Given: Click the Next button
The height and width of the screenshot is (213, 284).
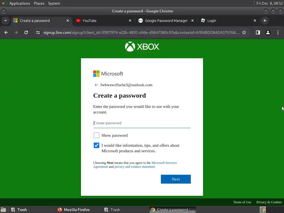Looking at the screenshot, I should click(176, 179).
